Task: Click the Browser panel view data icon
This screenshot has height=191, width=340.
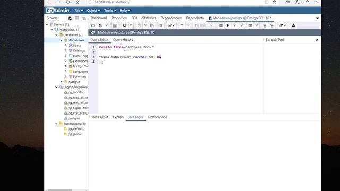Action: point(77,18)
